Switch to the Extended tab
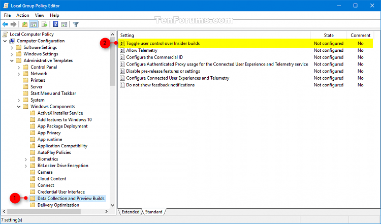Viewport: 381px width, 224px height. pos(131,212)
